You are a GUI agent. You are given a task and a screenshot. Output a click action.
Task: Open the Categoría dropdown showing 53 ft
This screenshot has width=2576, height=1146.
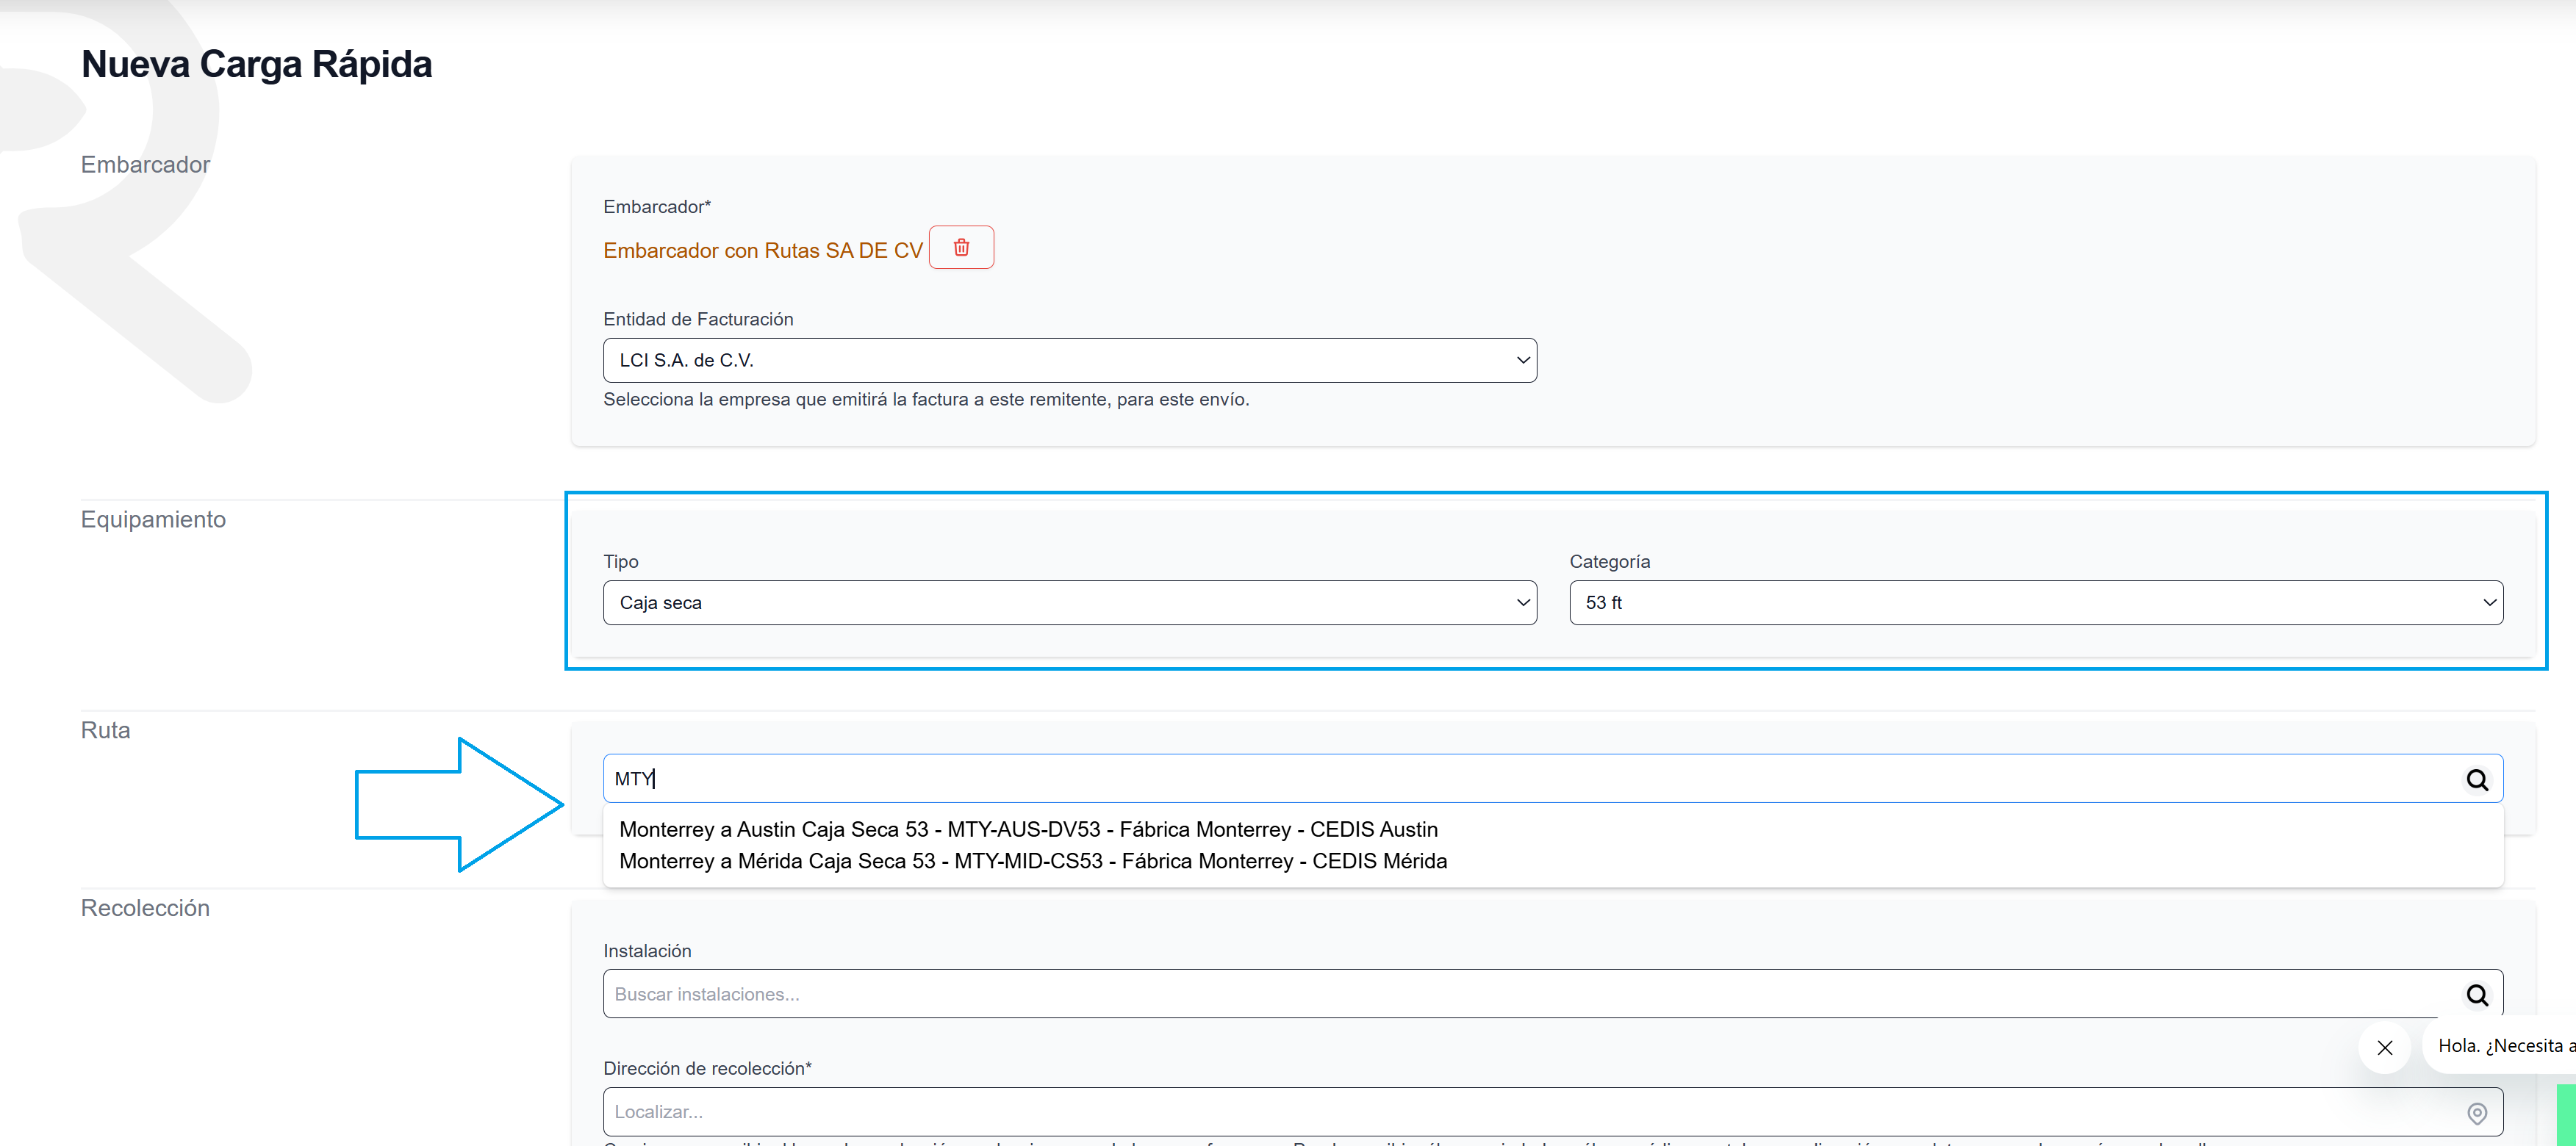point(2036,603)
